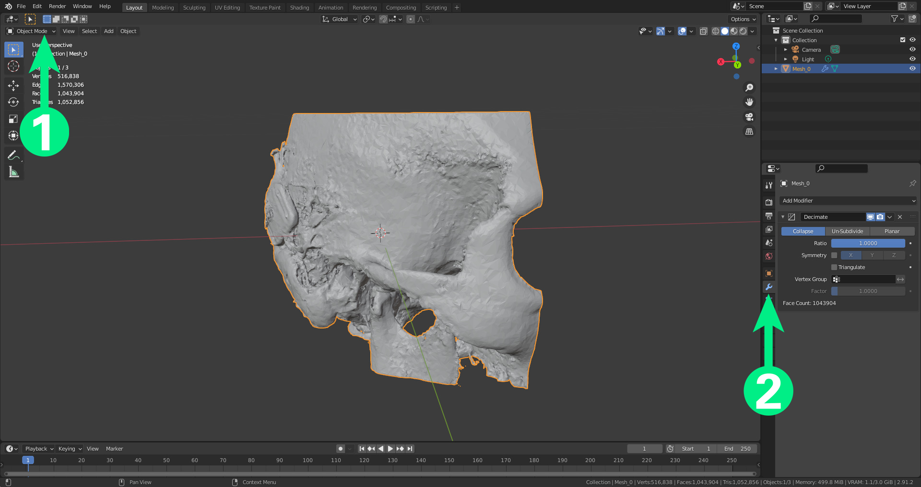The image size is (921, 487).
Task: Select the Measure tool
Action: tap(13, 172)
